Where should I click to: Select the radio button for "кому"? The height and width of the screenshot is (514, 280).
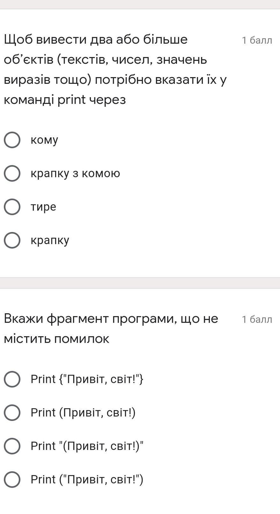coord(12,140)
